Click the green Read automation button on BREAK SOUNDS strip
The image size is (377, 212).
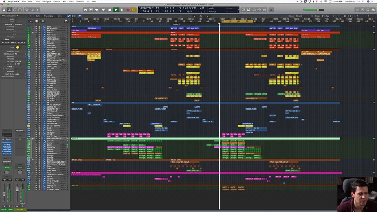tap(7, 168)
